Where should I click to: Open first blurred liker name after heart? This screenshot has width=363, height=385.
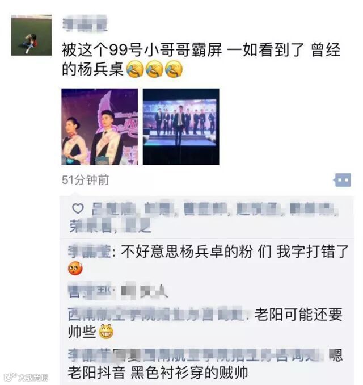(113, 210)
